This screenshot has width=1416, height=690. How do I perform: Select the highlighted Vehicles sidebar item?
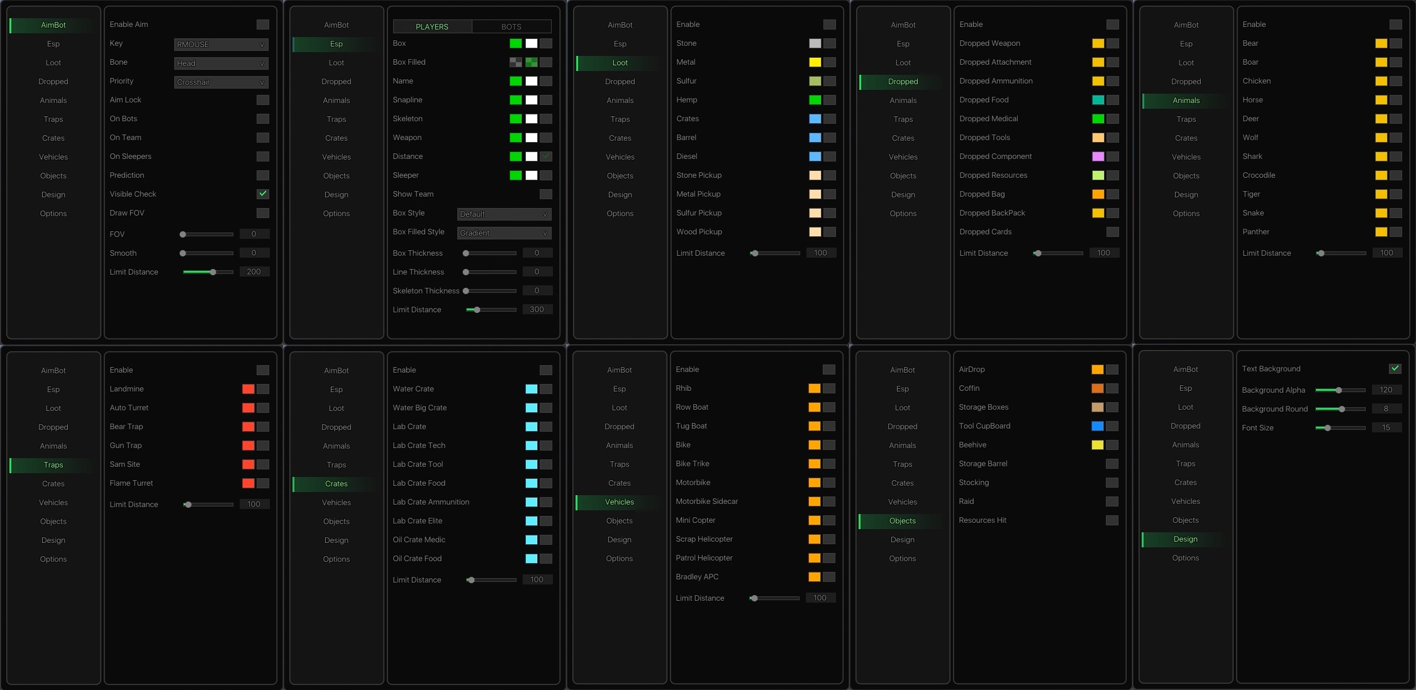coord(620,502)
